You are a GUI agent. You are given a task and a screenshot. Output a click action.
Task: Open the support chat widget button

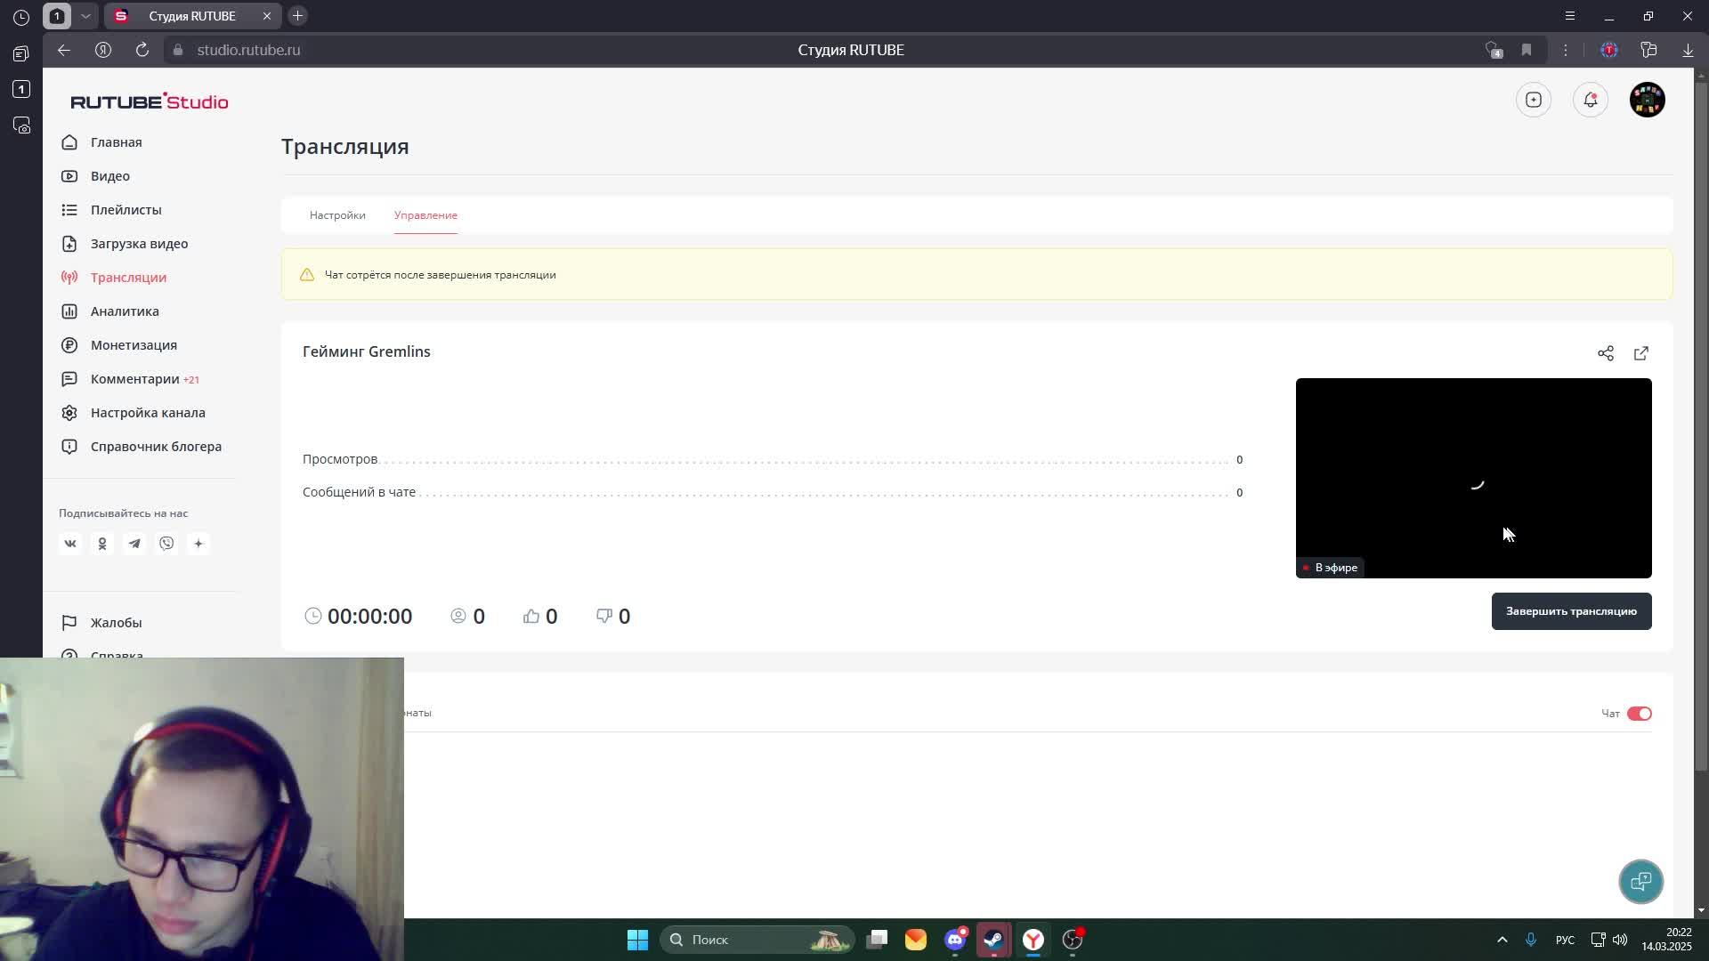(1640, 881)
